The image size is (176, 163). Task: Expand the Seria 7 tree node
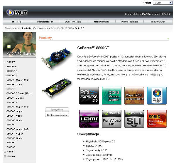point(5,152)
